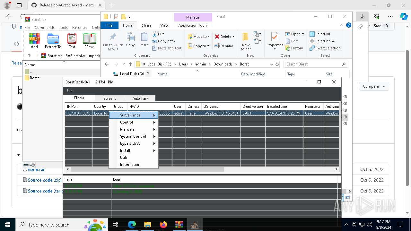411x231 pixels.
Task: Expand Control submenu
Action: tap(134, 122)
